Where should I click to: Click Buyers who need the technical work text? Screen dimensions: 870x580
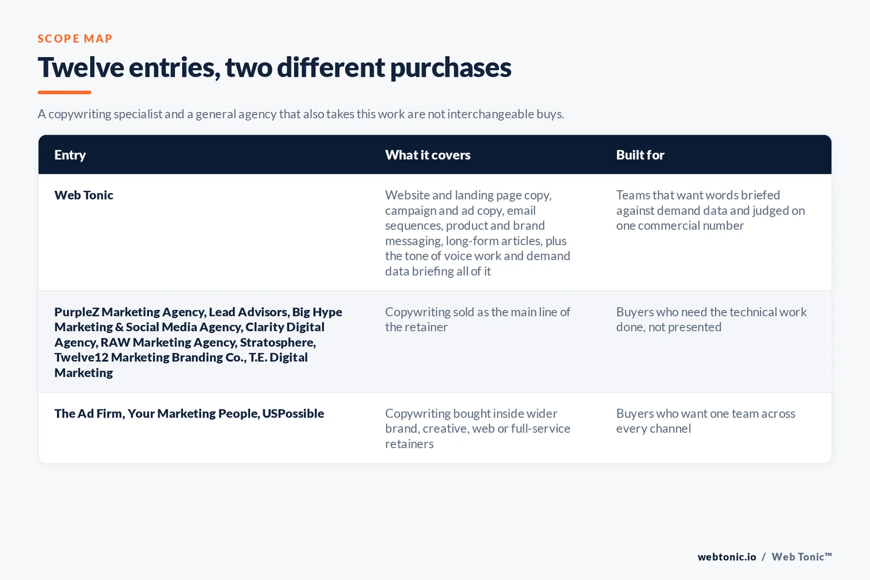pos(711,320)
